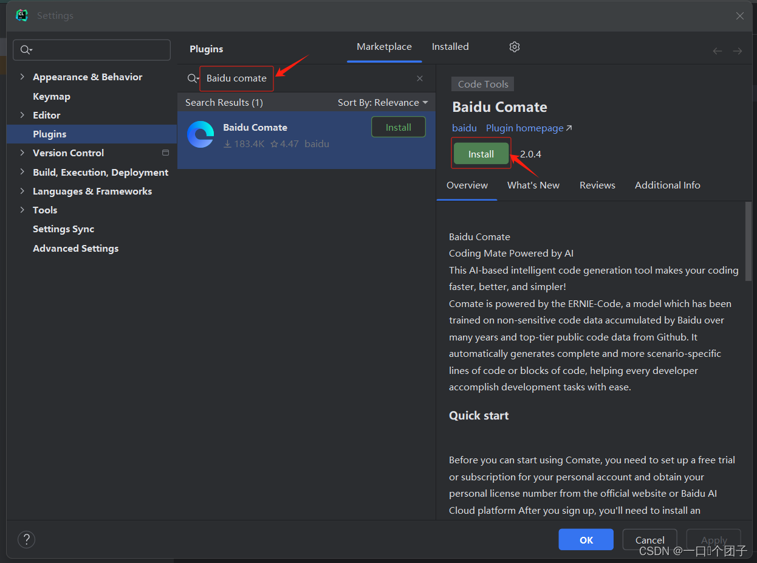The image size is (757, 563).
Task: Focus the settings search input field
Action: (x=92, y=50)
